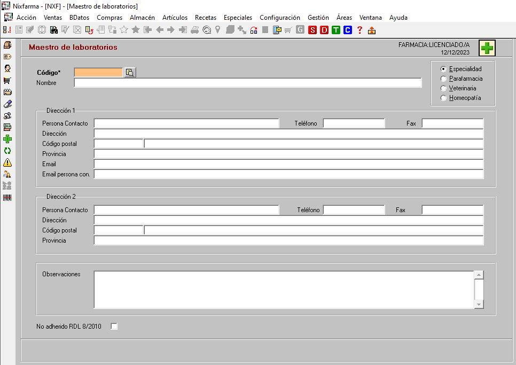Click the Dirección field in Dirección 2
This screenshot has height=365, width=516.
[x=288, y=220]
